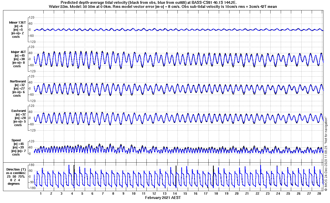
Task: Click the '|m| =38' value in Major panel
Action: (x=19, y=59)
